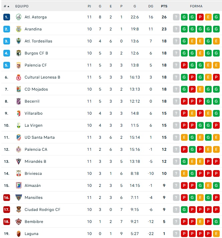The image size is (222, 238).
Task: Click the position 1 rank badge
Action: [x=7, y=17]
